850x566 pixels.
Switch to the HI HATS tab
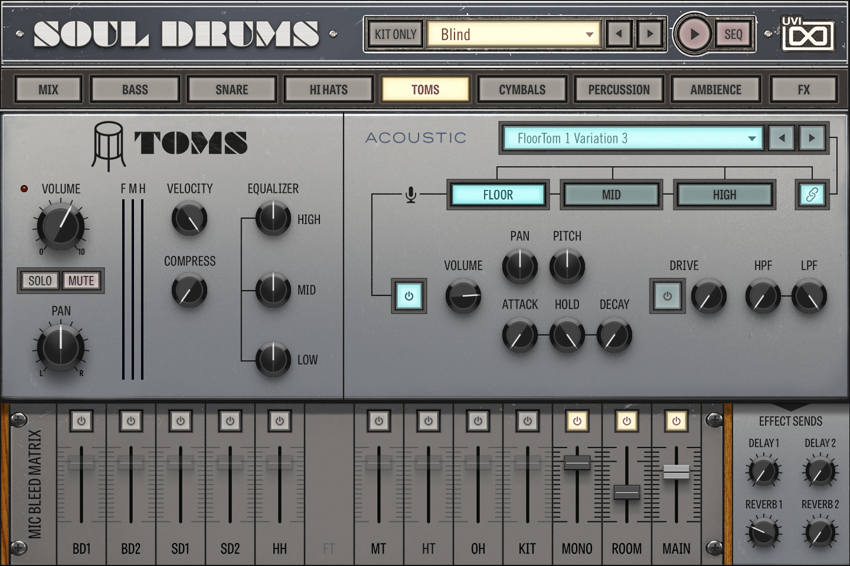[329, 90]
